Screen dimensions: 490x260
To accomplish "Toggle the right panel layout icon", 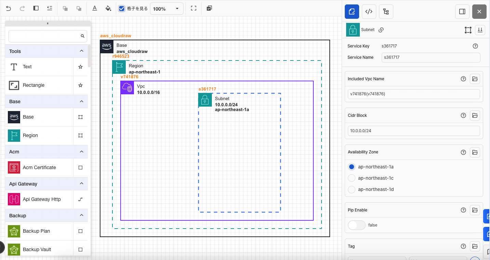I will [462, 12].
